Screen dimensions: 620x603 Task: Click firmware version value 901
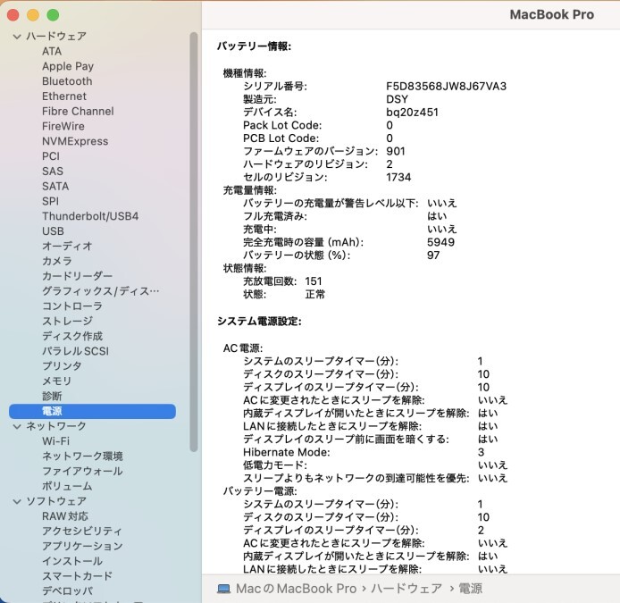coord(396,152)
